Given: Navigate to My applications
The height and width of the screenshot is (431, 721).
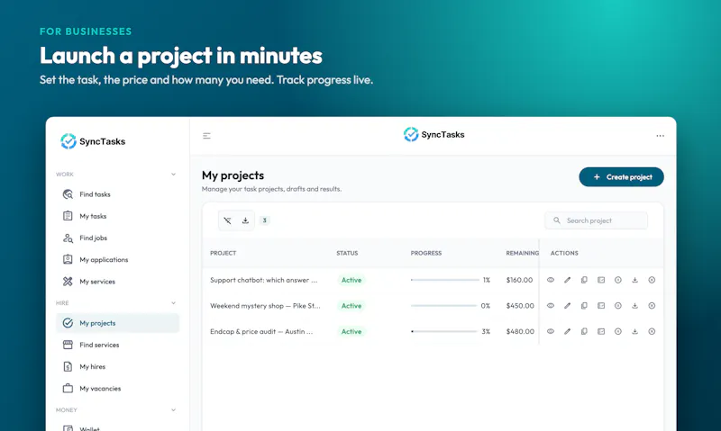Looking at the screenshot, I should 118,260.
